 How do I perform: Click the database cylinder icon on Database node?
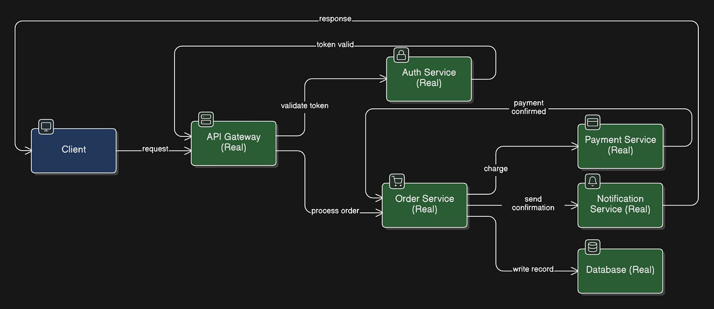point(592,247)
